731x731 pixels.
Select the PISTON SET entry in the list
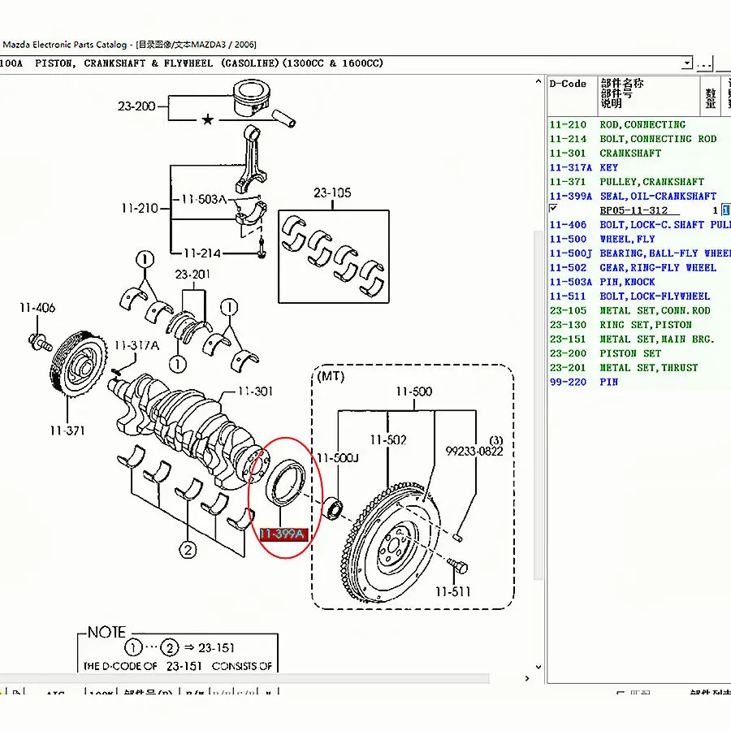coord(630,353)
